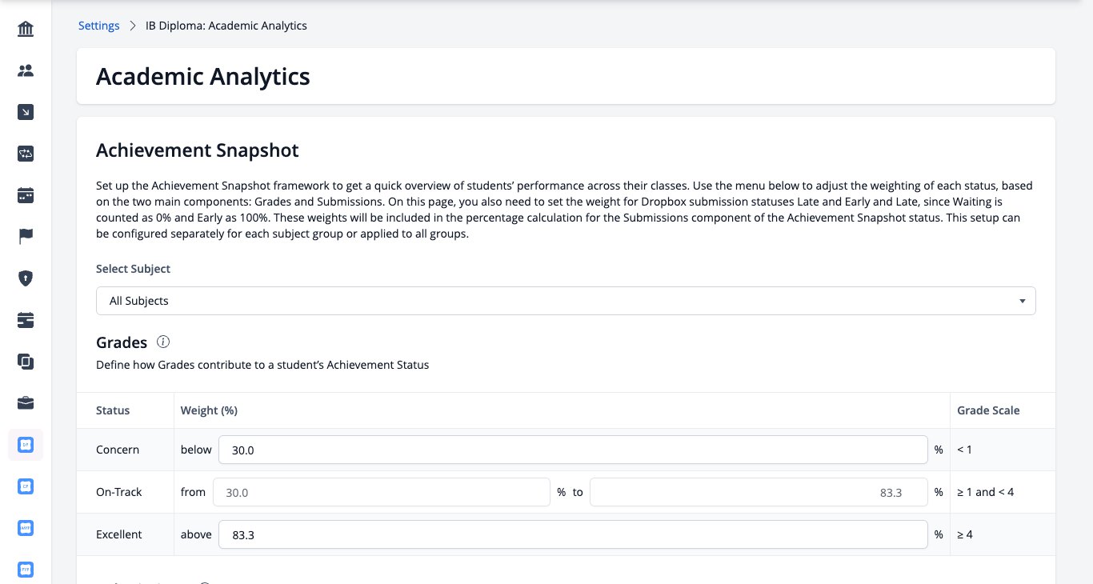Open the Select Subject dropdown
Screen dimensions: 1093x584
click(566, 301)
